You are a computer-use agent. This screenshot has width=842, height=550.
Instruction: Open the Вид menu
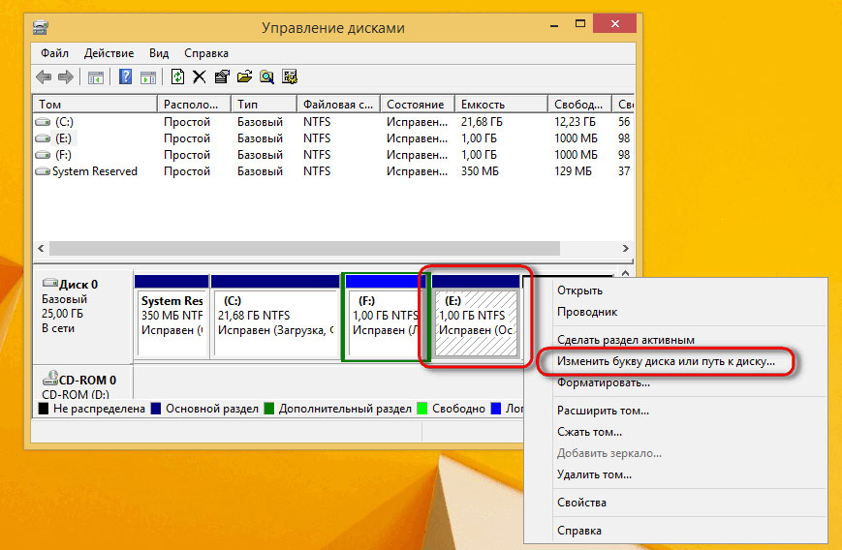159,53
